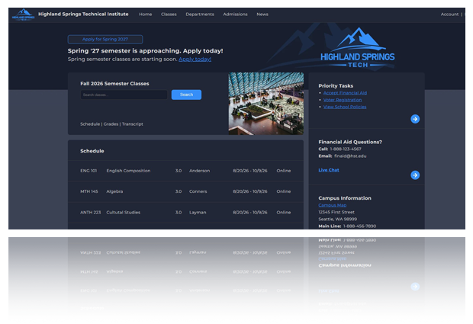Select the English Composition course name
Viewport: 473px width, 324px height.
pos(128,171)
